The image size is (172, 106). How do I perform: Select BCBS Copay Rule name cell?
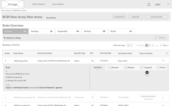[x=21, y=61]
